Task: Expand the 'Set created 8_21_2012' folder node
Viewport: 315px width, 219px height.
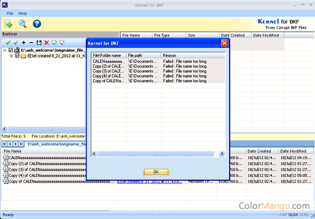Action: (x=11, y=56)
